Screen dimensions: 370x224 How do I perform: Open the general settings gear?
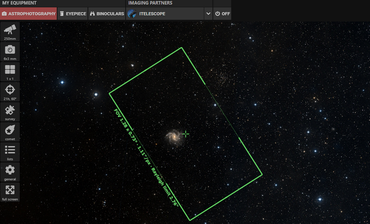pyautogui.click(x=10, y=172)
